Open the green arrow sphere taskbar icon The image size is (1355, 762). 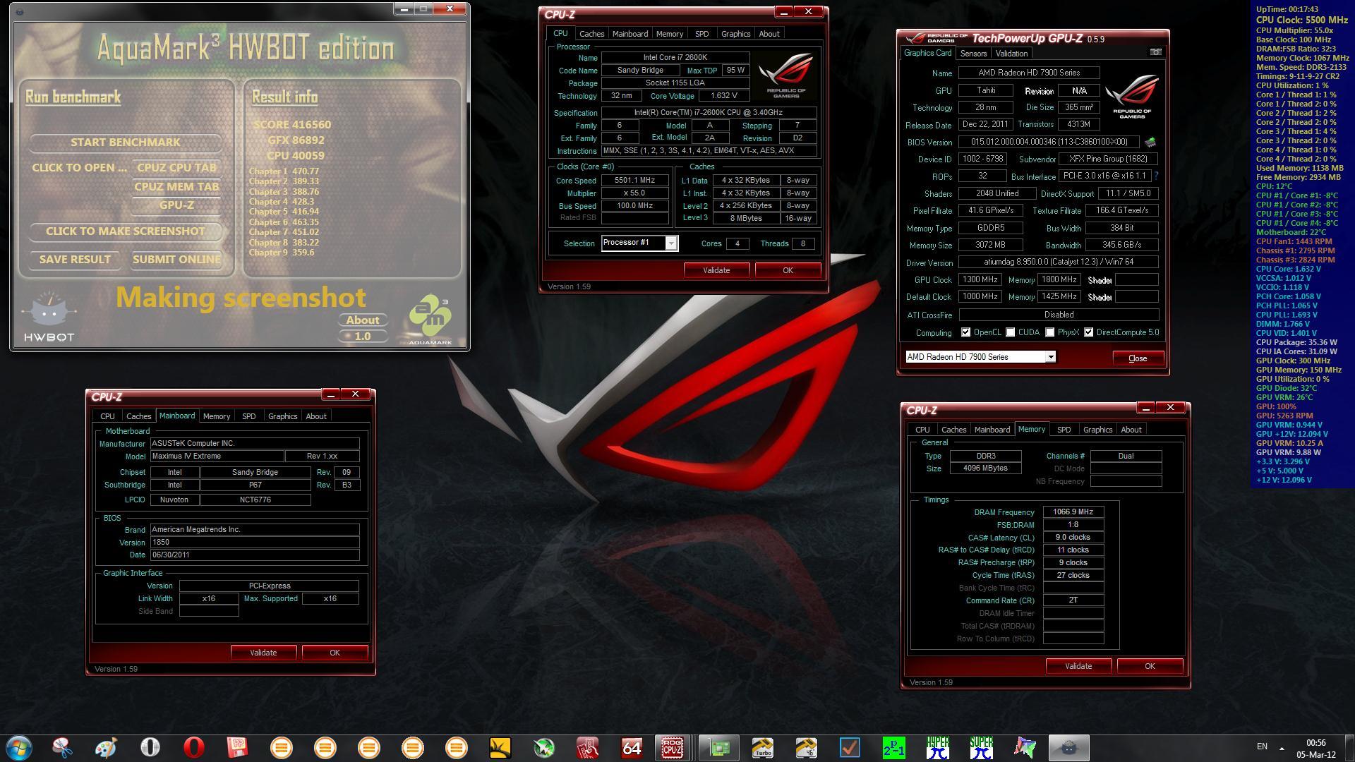point(543,747)
